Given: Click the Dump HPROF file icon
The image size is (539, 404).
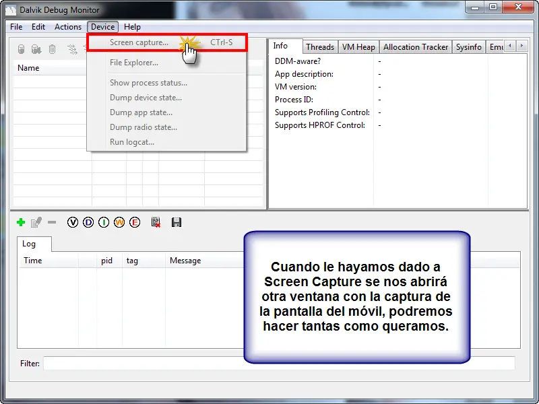Looking at the screenshot, I should pyautogui.click(x=36, y=49).
